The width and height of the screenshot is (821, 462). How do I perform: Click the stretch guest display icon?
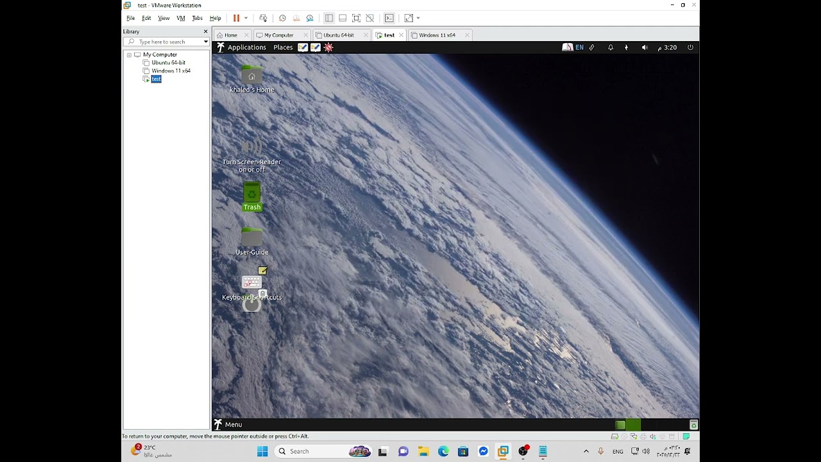pyautogui.click(x=409, y=18)
